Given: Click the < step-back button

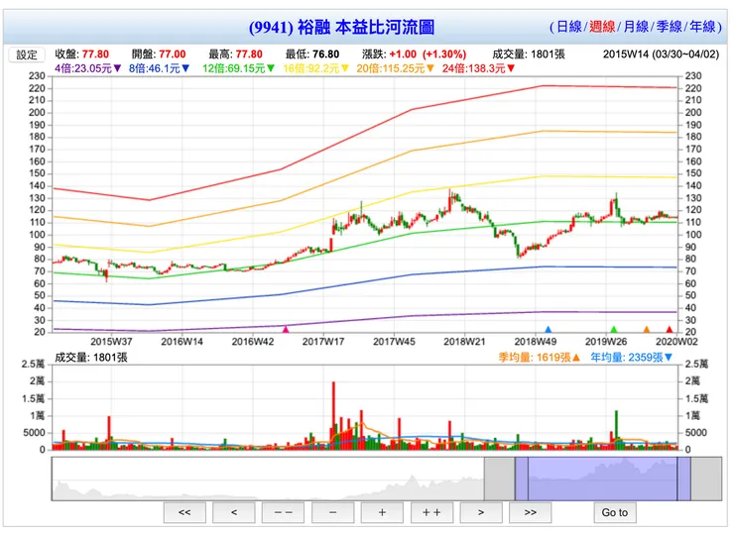Looking at the screenshot, I should click(233, 512).
